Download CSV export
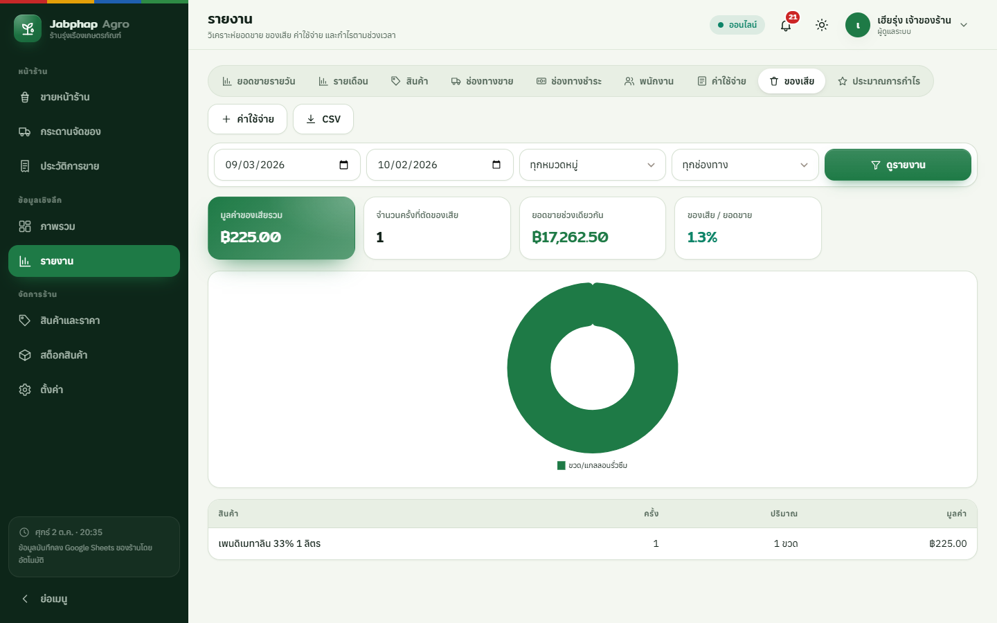 323,119
